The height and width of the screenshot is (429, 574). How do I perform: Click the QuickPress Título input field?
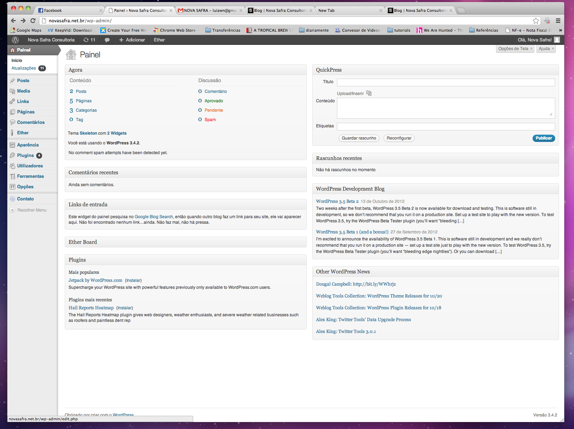[446, 82]
